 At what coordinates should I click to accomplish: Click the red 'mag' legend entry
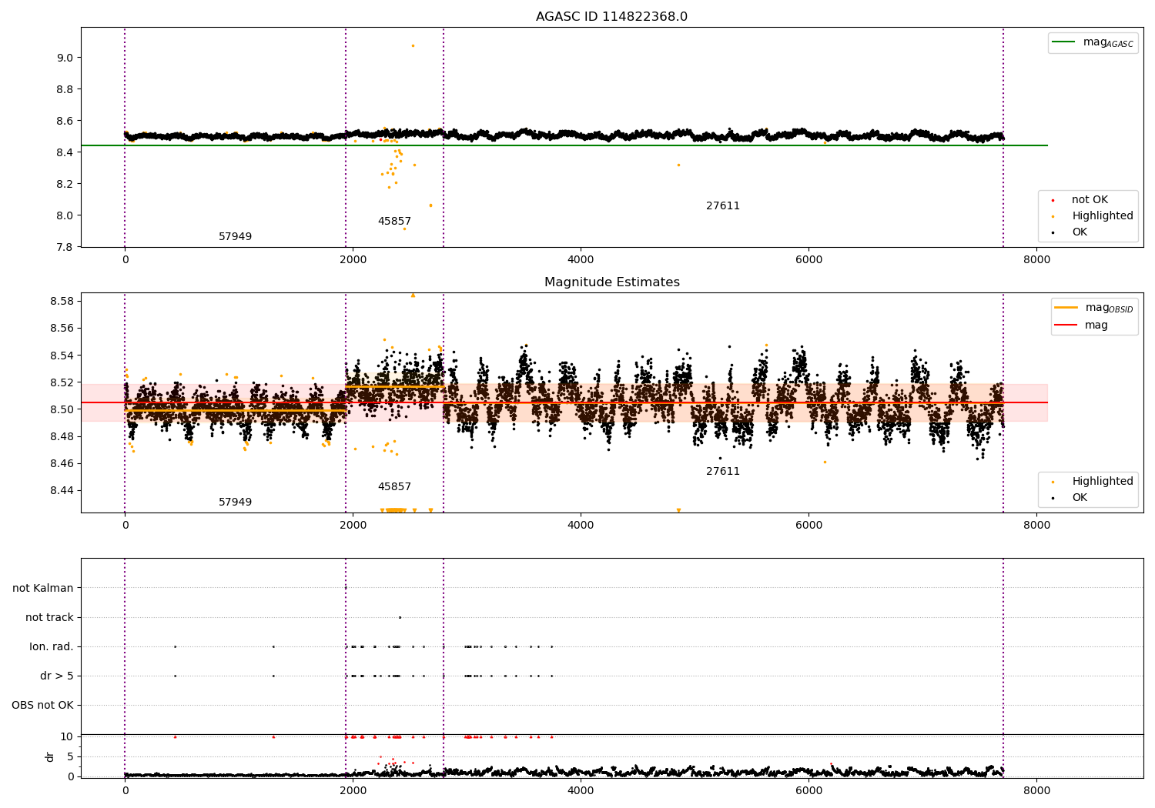click(1081, 326)
